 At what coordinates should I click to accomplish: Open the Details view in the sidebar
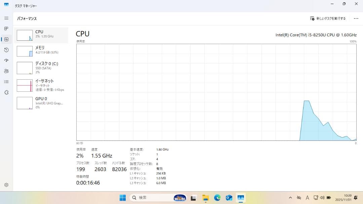(6, 82)
